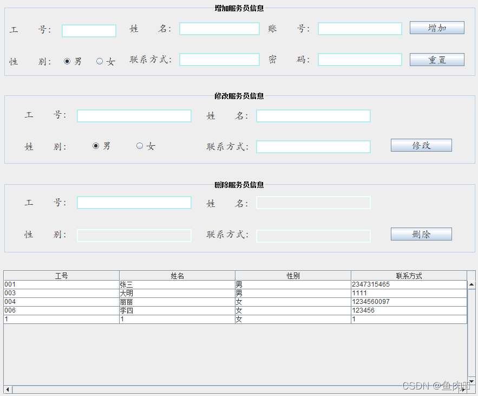Click the 重置 button
The image size is (478, 396).
tap(437, 60)
